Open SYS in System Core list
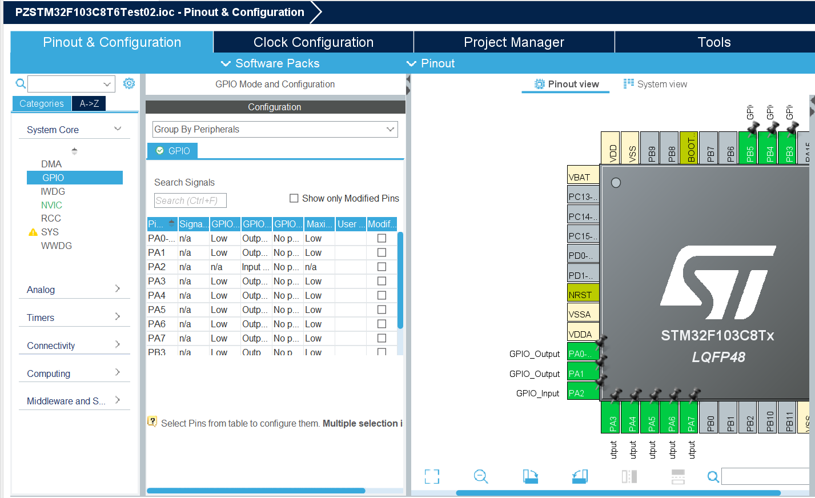The width and height of the screenshot is (815, 498). (x=50, y=232)
